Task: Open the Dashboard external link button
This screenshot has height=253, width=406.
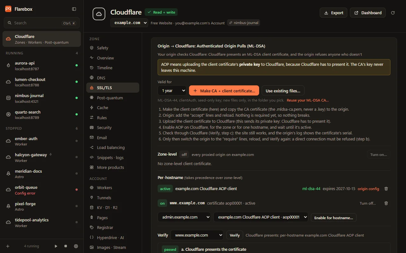Action: [x=368, y=13]
